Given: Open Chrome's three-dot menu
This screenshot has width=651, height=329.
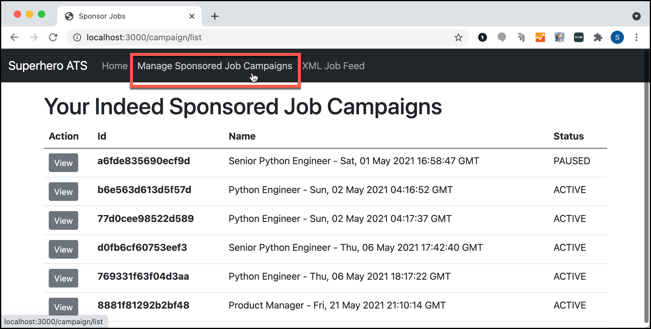Looking at the screenshot, I should [637, 37].
